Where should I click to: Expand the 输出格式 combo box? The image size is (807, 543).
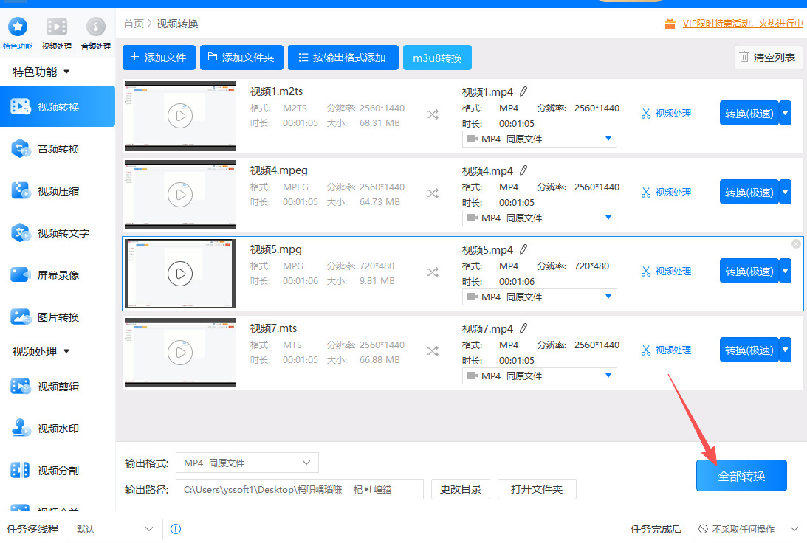[x=247, y=463]
